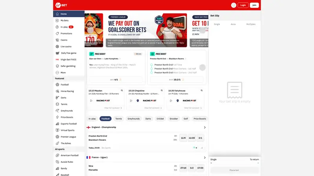This screenshot has height=176, width=314.
Task: Select the In-play filter chip
Action: click(x=92, y=119)
